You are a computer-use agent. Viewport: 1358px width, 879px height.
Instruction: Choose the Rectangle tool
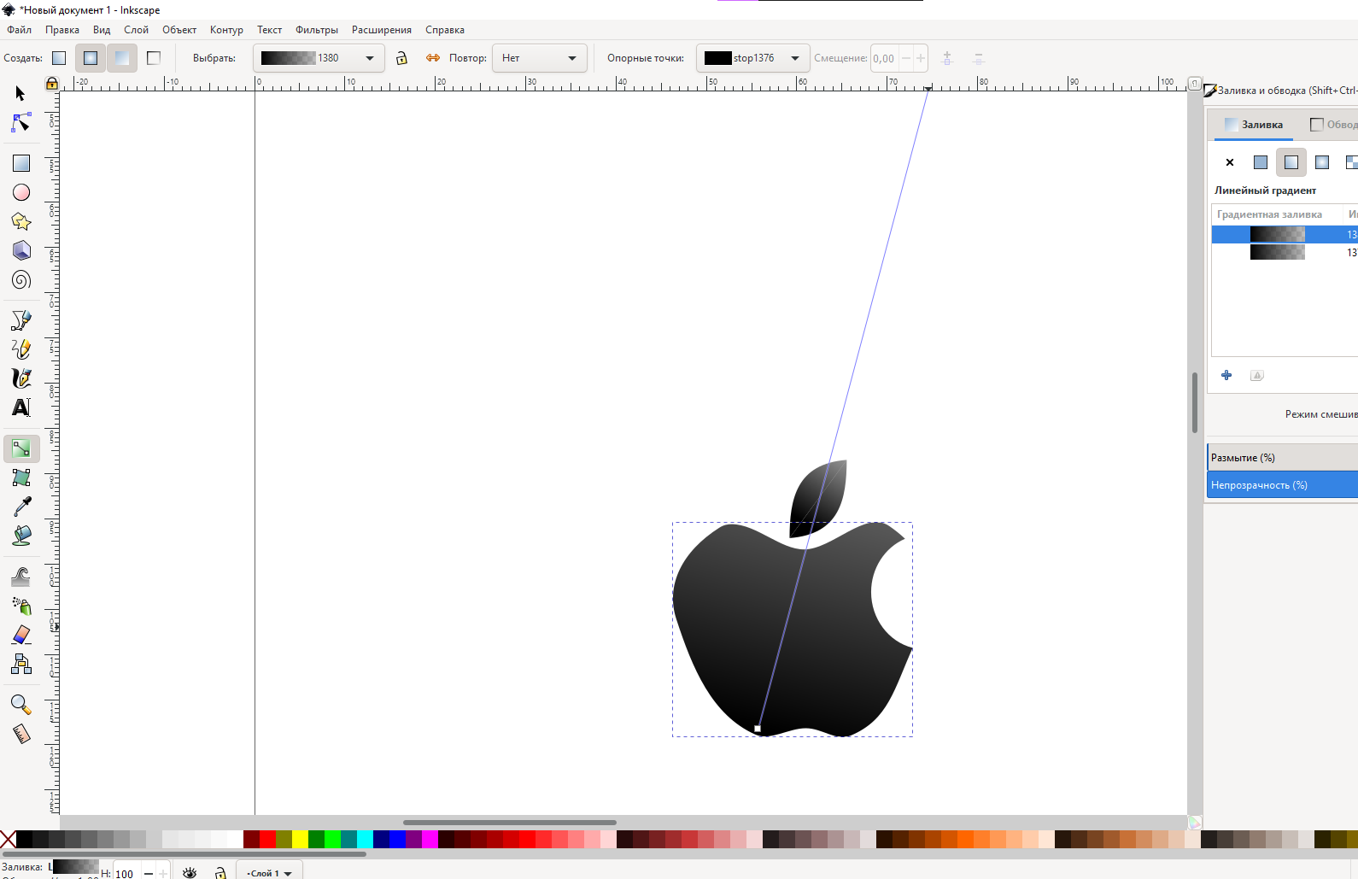(x=20, y=163)
